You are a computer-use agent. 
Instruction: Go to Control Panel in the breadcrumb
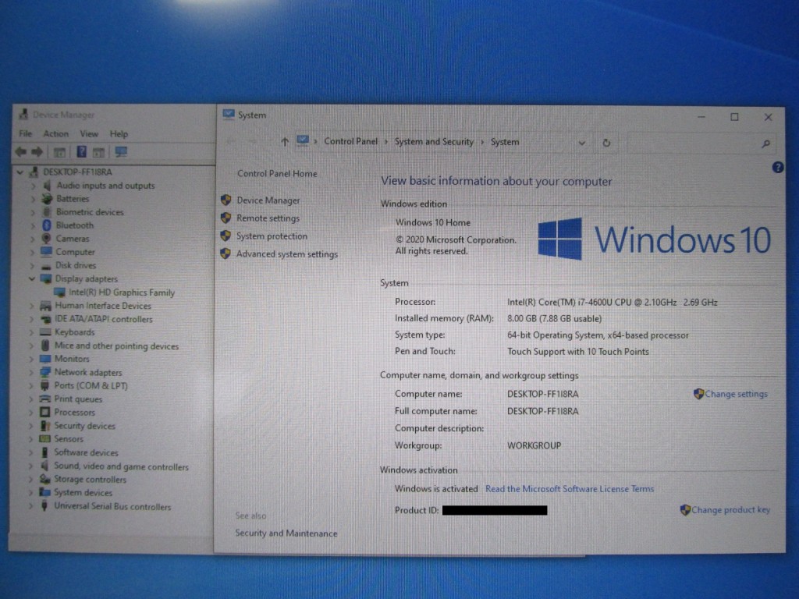click(x=350, y=141)
